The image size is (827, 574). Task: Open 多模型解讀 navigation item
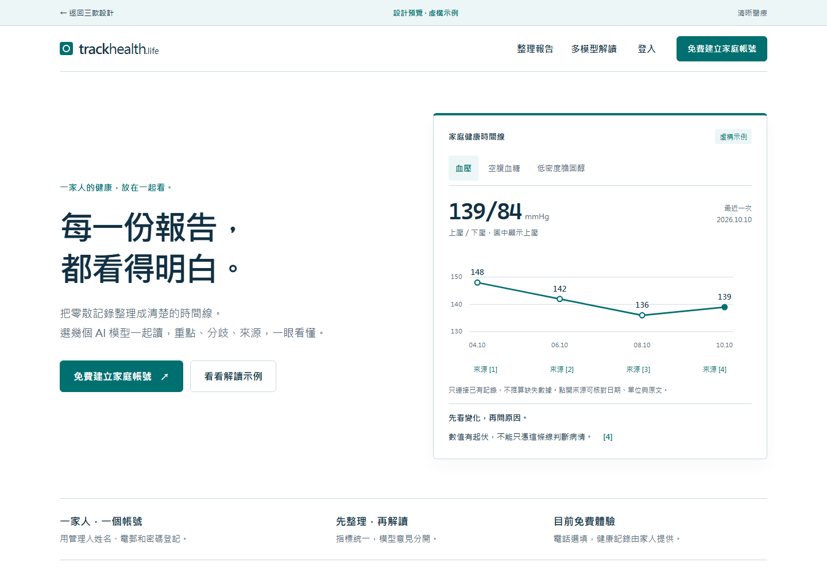tap(594, 49)
